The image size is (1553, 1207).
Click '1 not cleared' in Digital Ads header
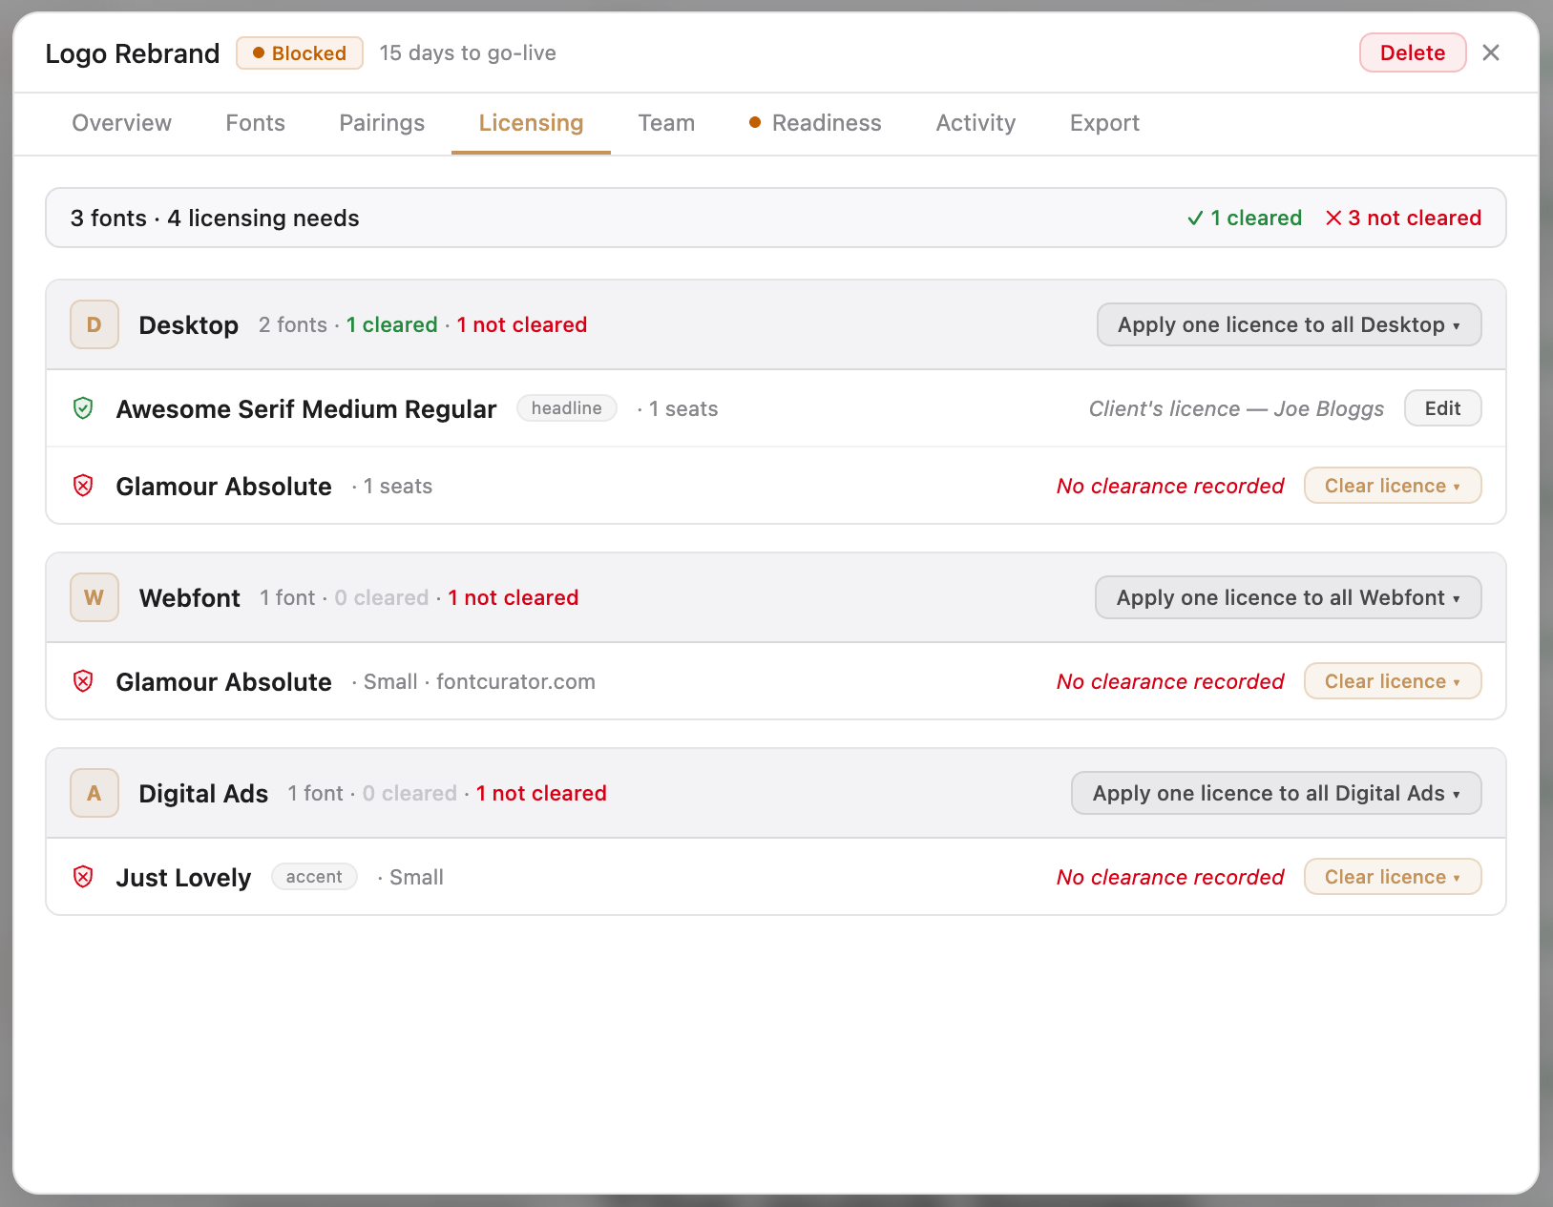(x=541, y=793)
